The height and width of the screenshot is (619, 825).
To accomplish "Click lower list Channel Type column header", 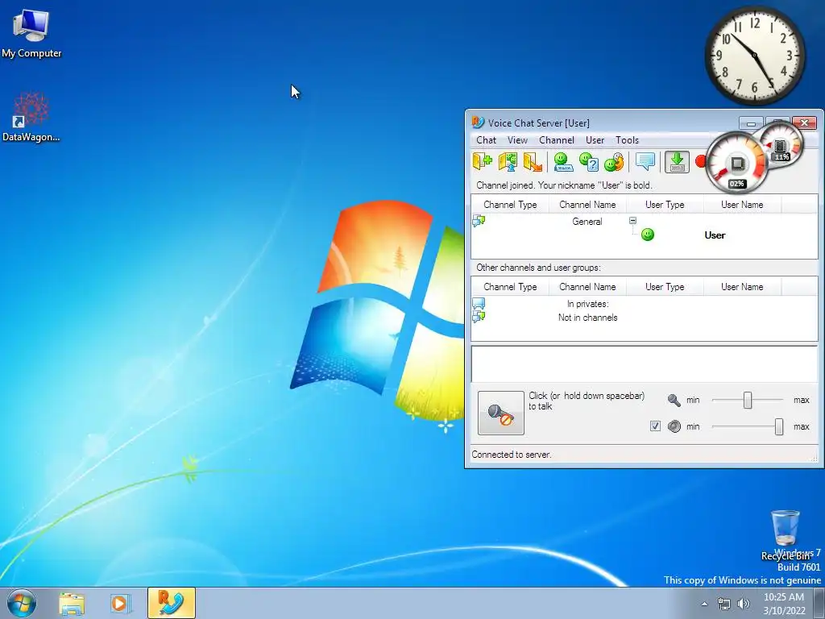I will pos(510,287).
